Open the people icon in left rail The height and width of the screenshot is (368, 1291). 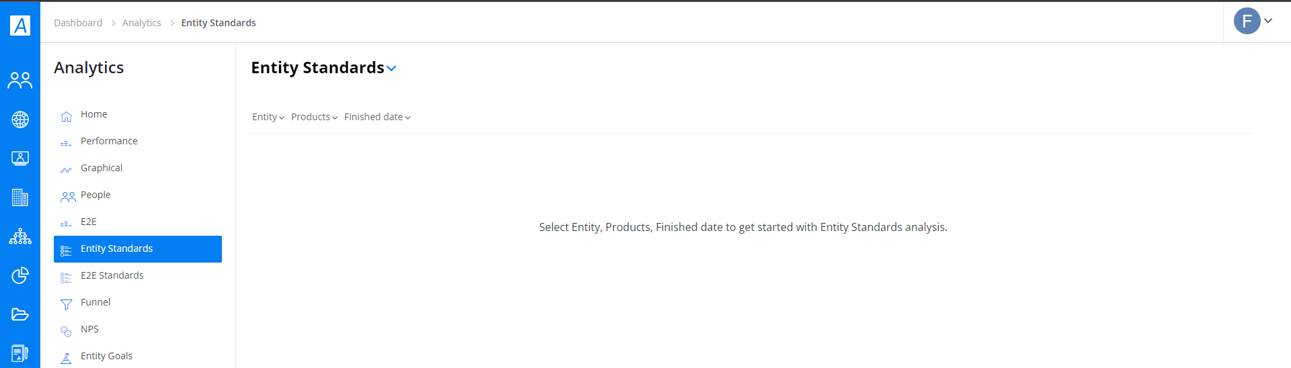coord(20,81)
